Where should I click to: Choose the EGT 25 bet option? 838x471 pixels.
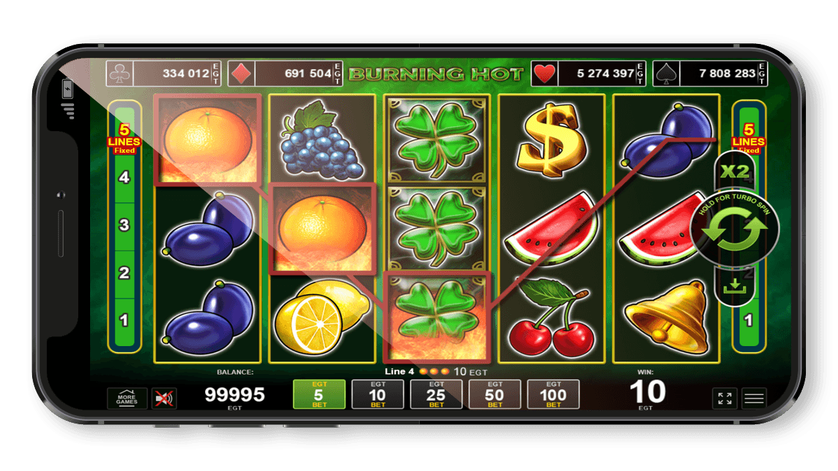coord(436,394)
